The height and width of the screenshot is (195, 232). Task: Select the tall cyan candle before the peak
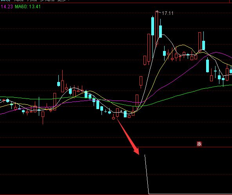[152, 26]
